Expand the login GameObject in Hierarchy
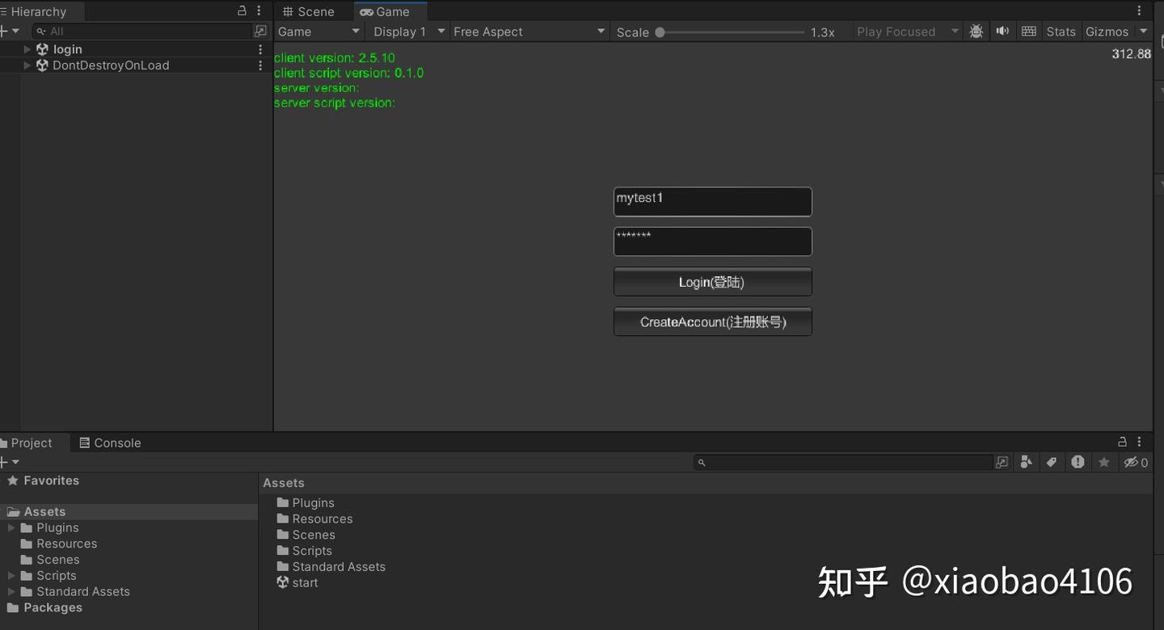1164x630 pixels. (x=27, y=48)
